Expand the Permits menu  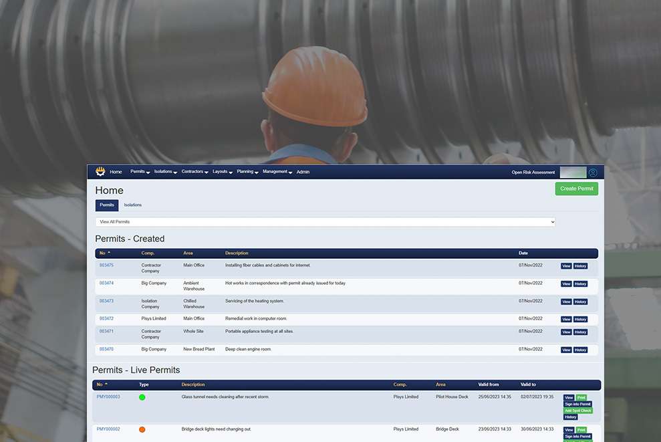click(138, 172)
